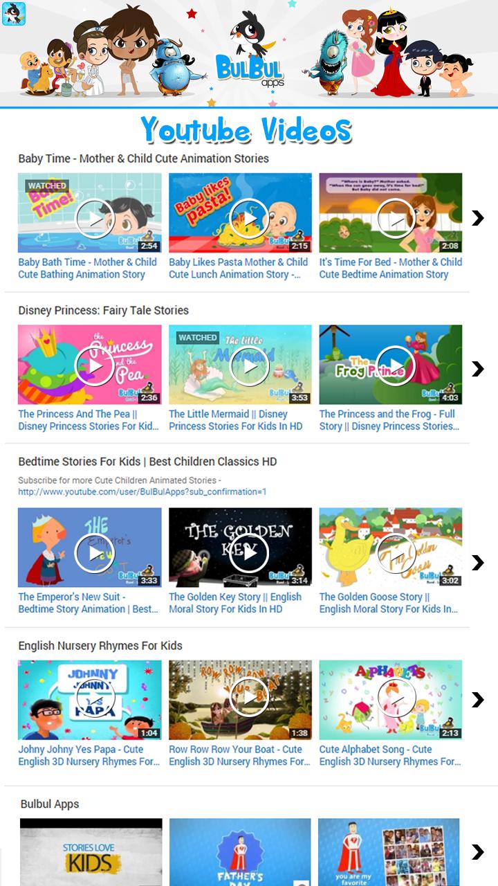Open the BulBulApps YouTube subscribe link
Viewport: 498px width, 886px height.
(142, 491)
